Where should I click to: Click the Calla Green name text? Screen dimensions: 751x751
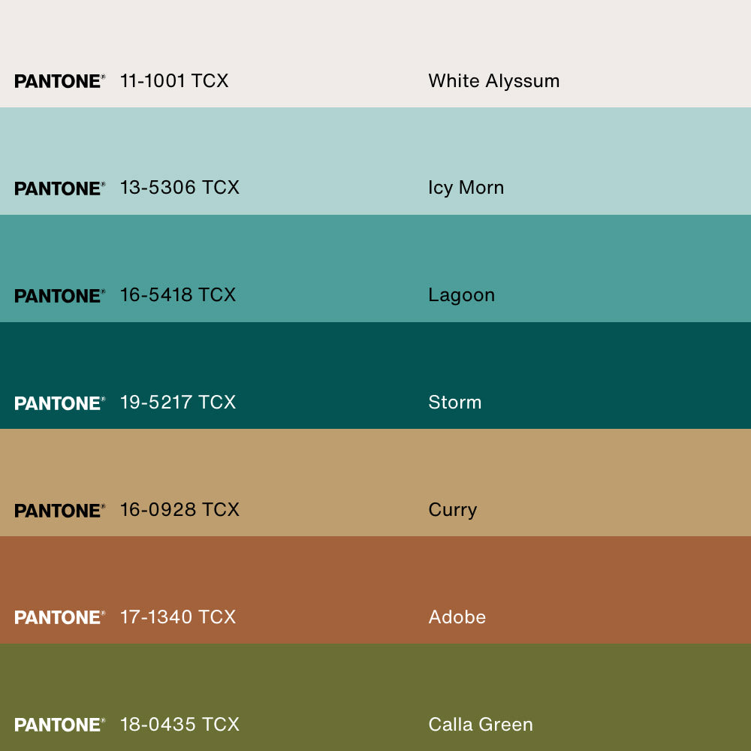pyautogui.click(x=480, y=725)
